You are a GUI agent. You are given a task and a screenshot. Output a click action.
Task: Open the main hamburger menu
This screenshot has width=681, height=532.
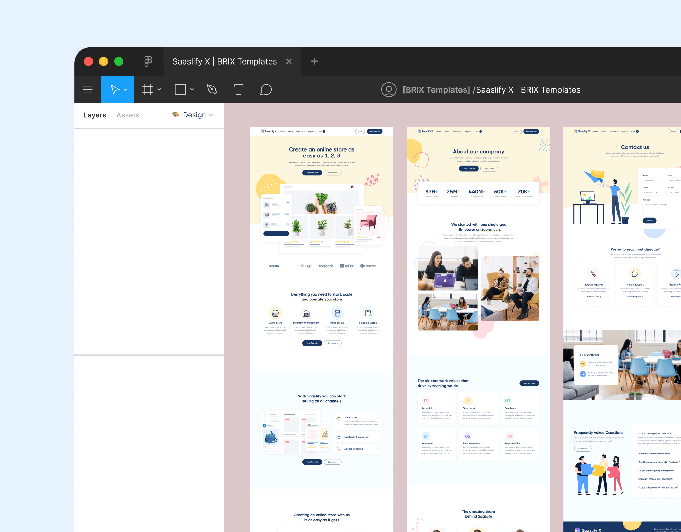[87, 89]
